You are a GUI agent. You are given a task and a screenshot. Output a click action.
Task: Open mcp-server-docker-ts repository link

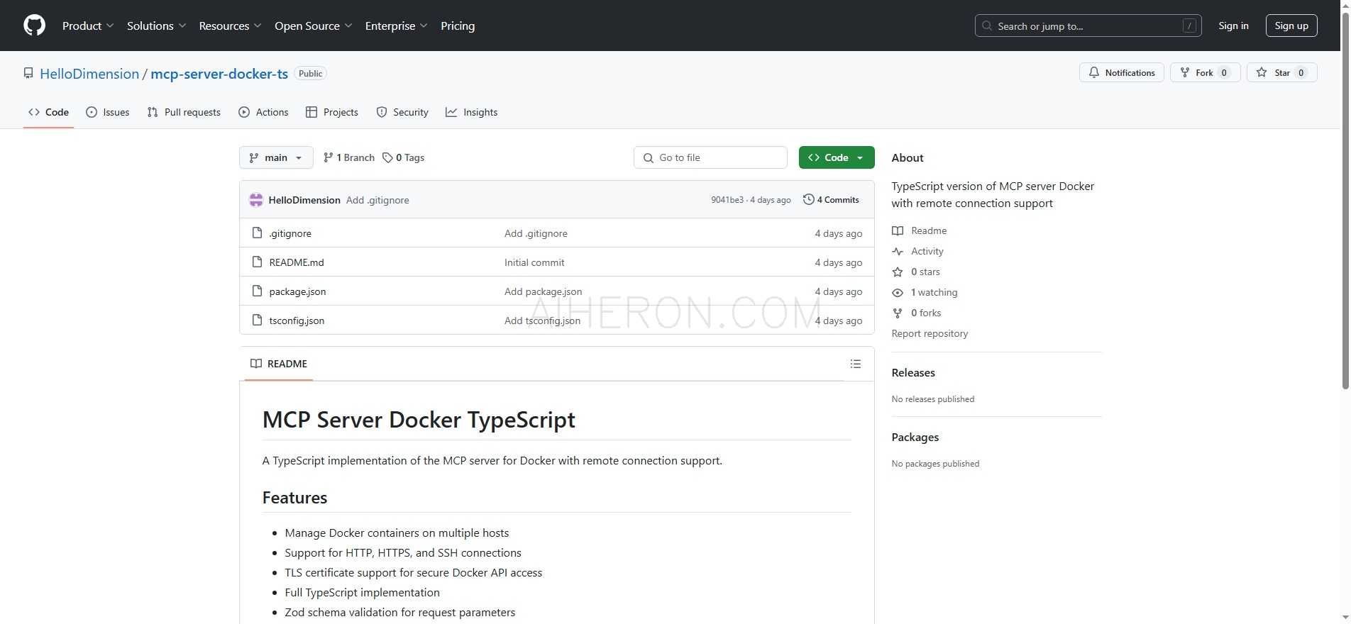click(219, 74)
